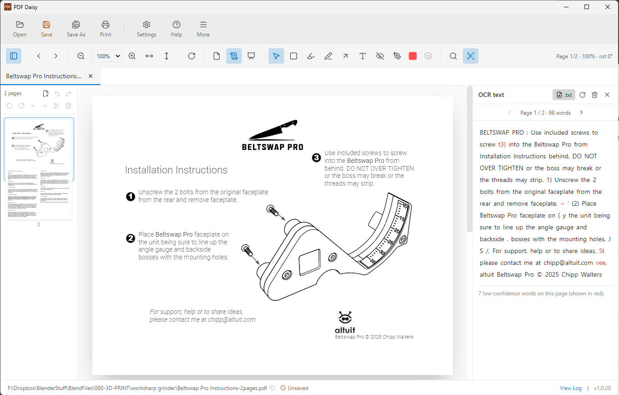Switch to single page view
The width and height of the screenshot is (619, 395).
click(x=217, y=56)
